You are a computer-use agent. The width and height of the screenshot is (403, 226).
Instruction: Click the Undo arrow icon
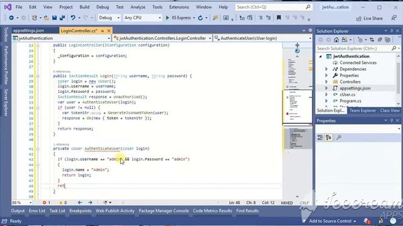pyautogui.click(x=73, y=18)
